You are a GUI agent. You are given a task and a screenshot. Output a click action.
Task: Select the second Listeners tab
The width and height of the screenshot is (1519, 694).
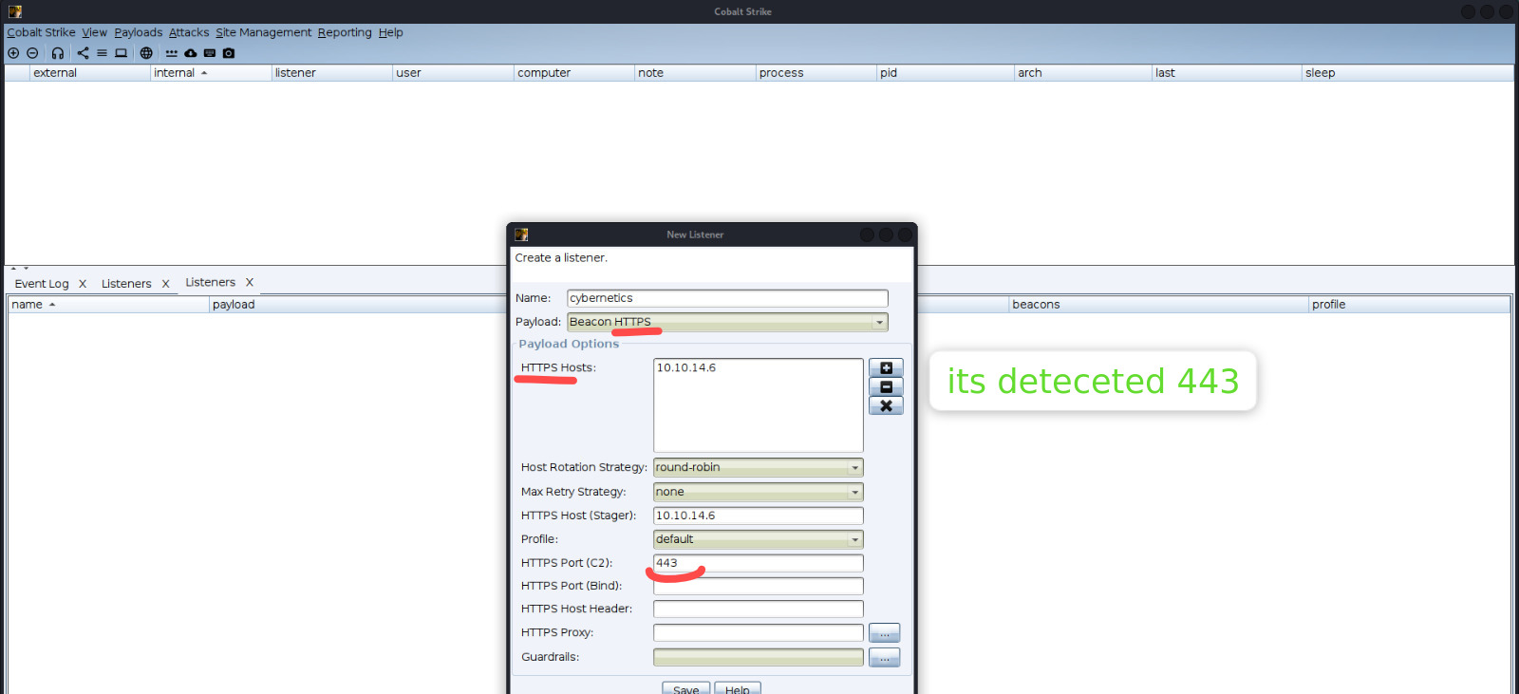click(210, 282)
